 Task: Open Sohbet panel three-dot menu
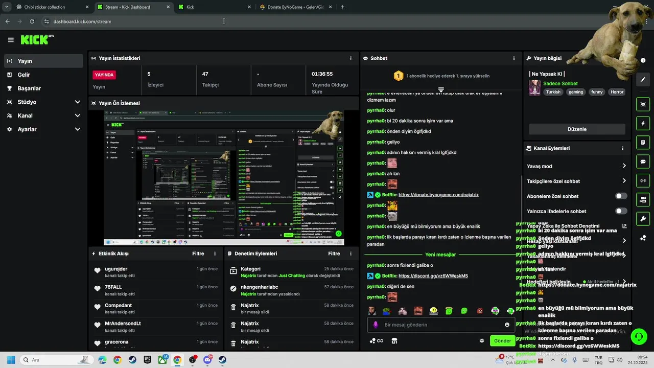(514, 58)
